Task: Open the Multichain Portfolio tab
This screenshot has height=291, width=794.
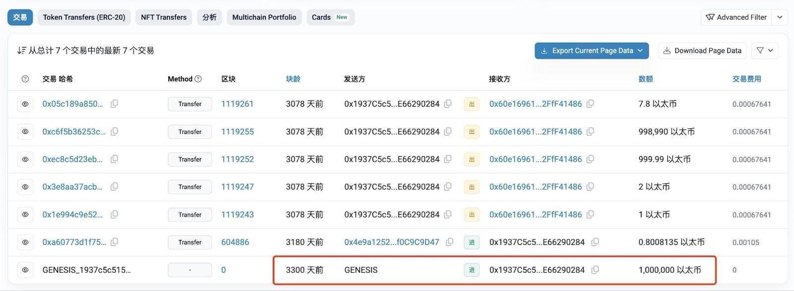Action: click(x=264, y=17)
